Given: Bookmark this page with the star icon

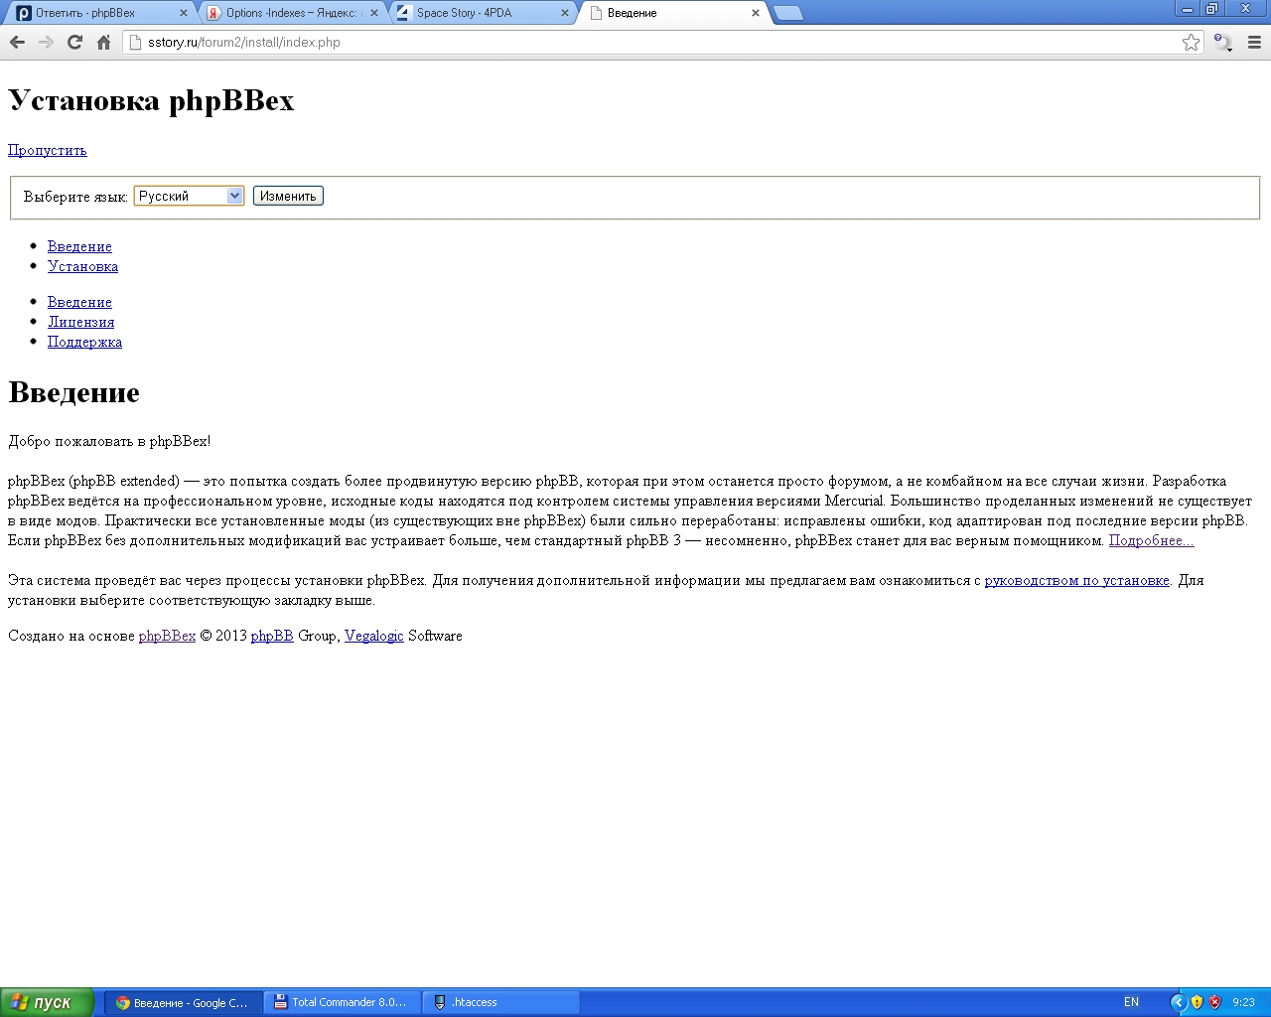Looking at the screenshot, I should pyautogui.click(x=1191, y=42).
